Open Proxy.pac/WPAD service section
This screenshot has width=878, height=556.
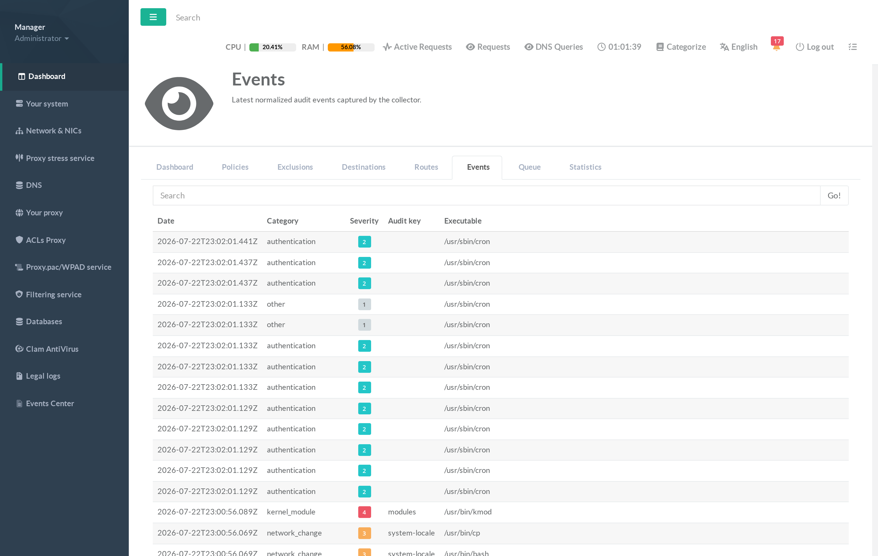pyautogui.click(x=65, y=267)
